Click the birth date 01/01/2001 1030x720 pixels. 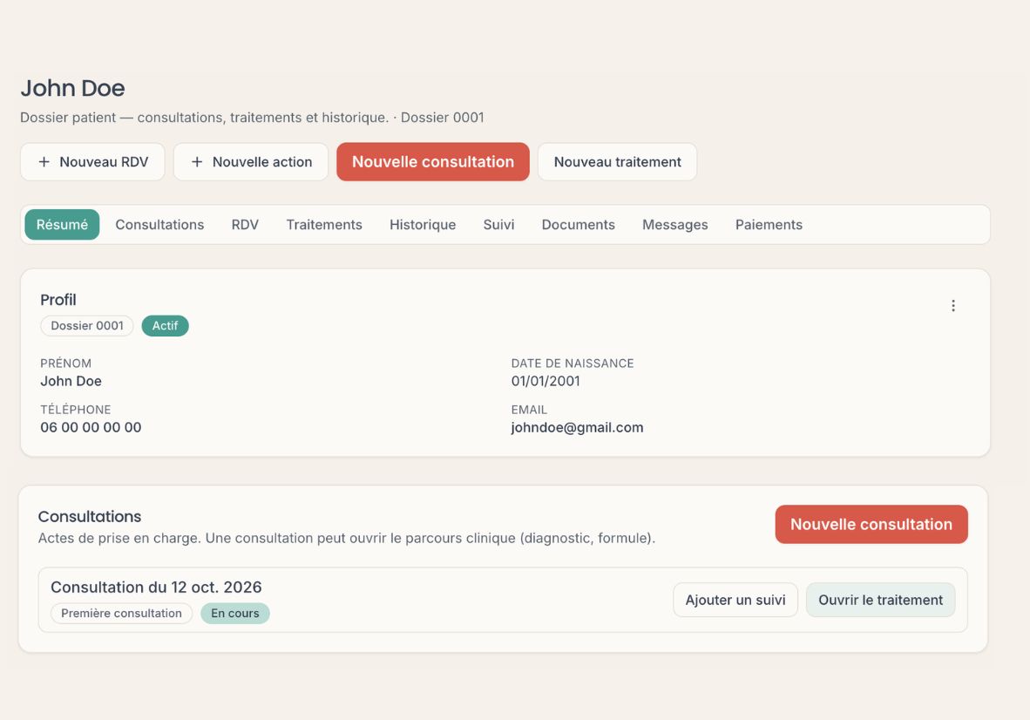(545, 381)
